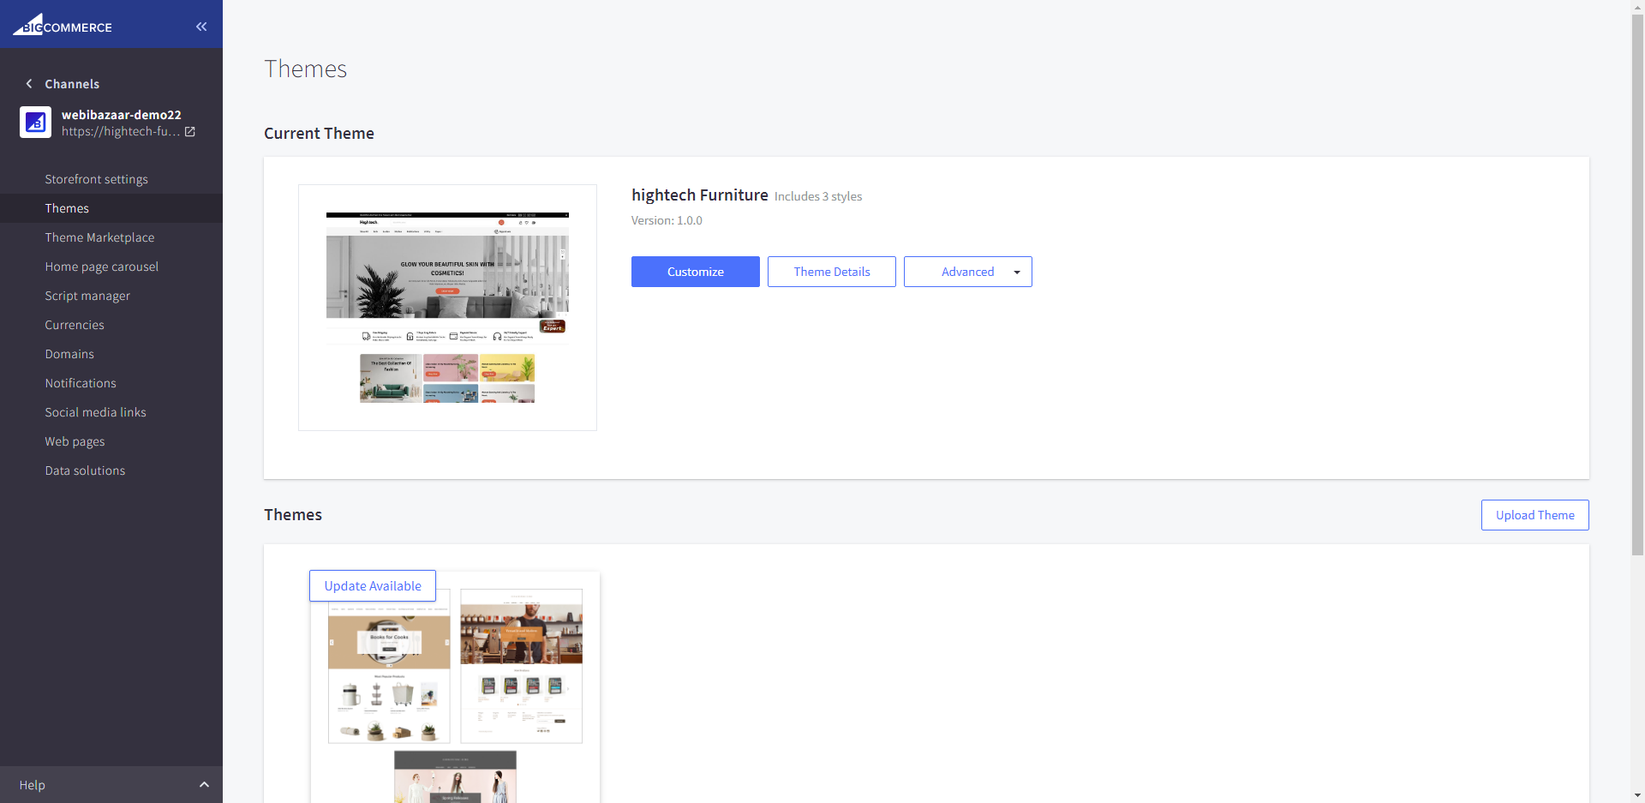
Task: Click the webibazaar-demo22 store icon
Action: pos(35,123)
